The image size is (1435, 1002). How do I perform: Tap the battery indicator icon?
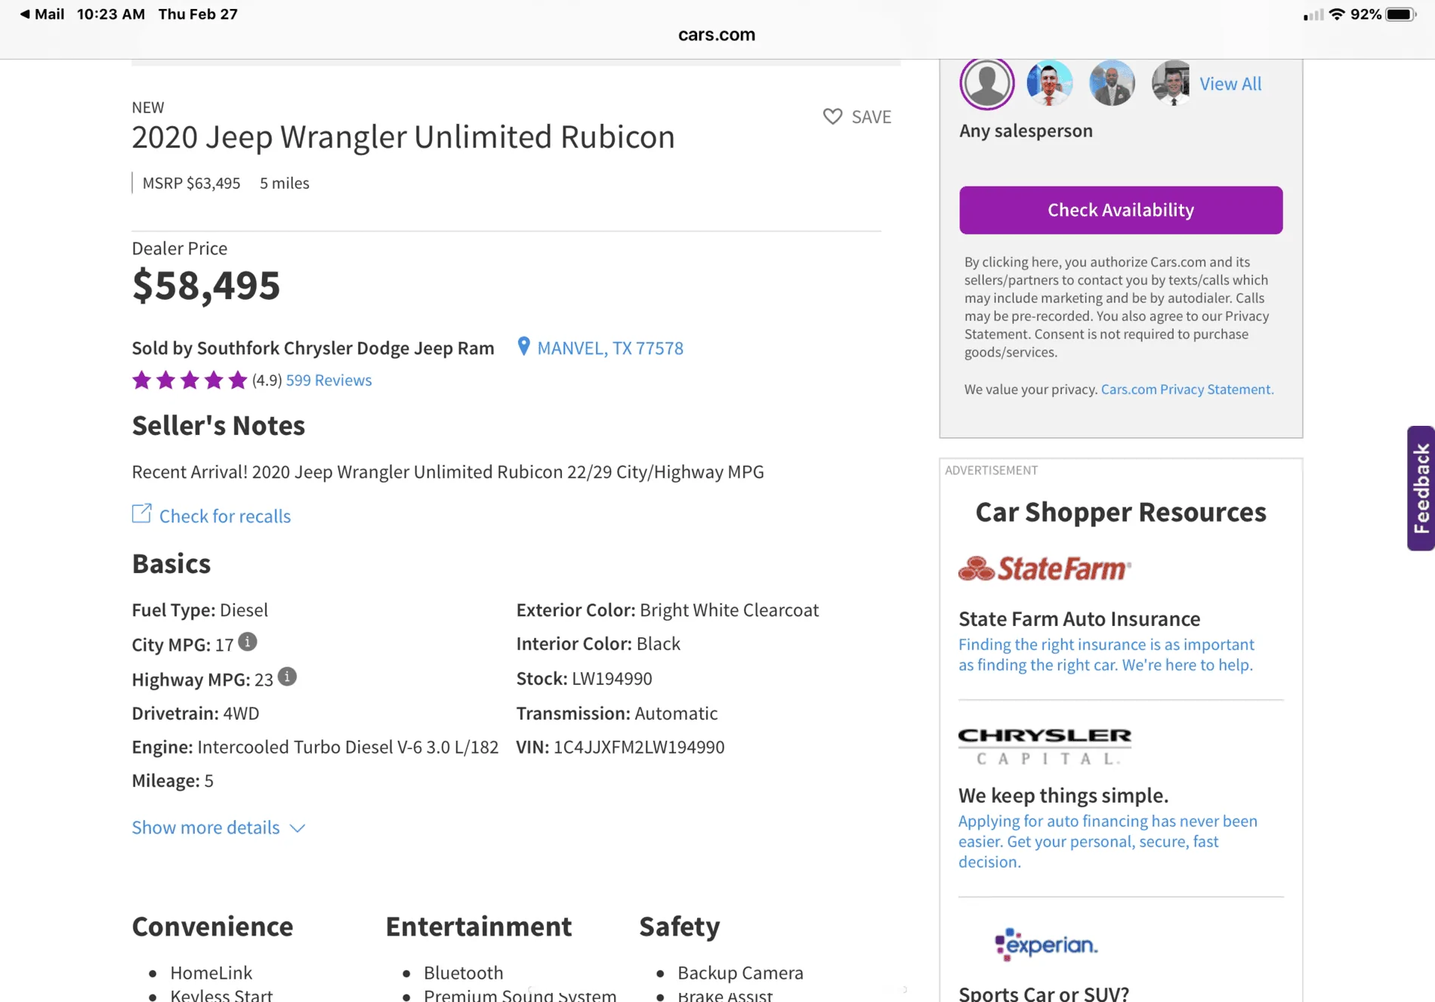(x=1401, y=14)
